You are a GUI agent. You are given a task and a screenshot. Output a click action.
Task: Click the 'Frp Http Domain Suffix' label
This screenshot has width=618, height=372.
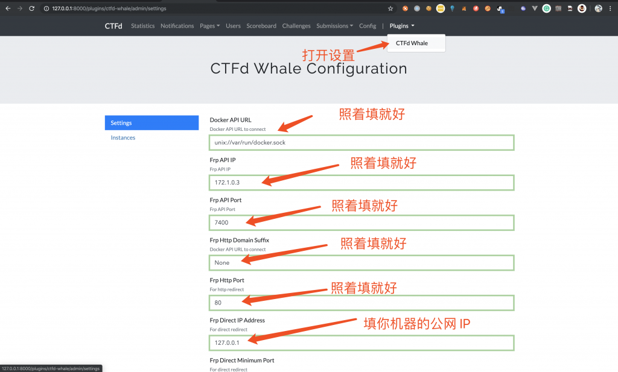pyautogui.click(x=239, y=240)
